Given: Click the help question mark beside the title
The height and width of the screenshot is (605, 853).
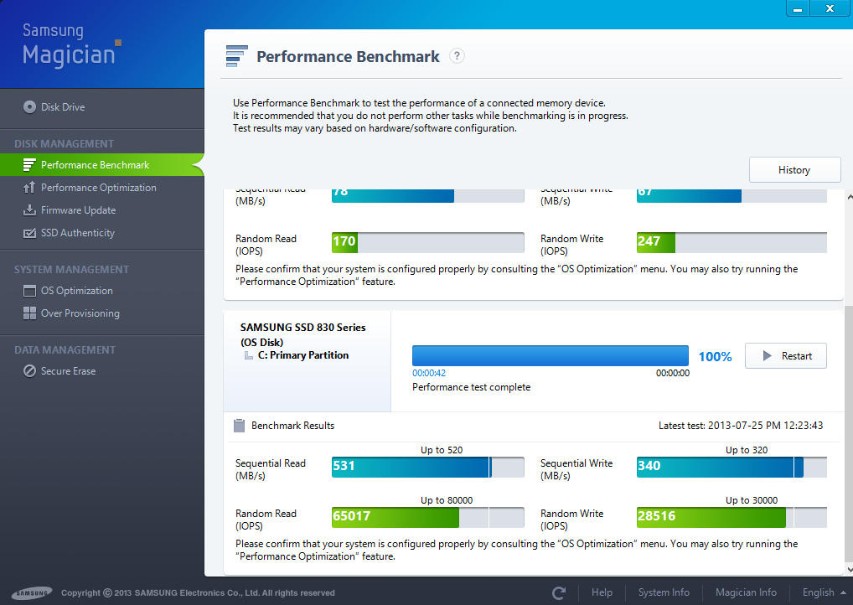Looking at the screenshot, I should [457, 56].
